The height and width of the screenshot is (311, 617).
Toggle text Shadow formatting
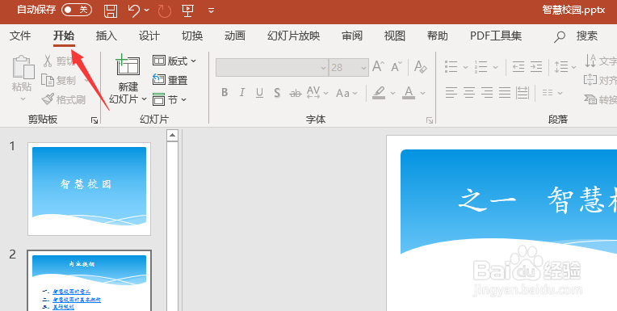coord(277,93)
